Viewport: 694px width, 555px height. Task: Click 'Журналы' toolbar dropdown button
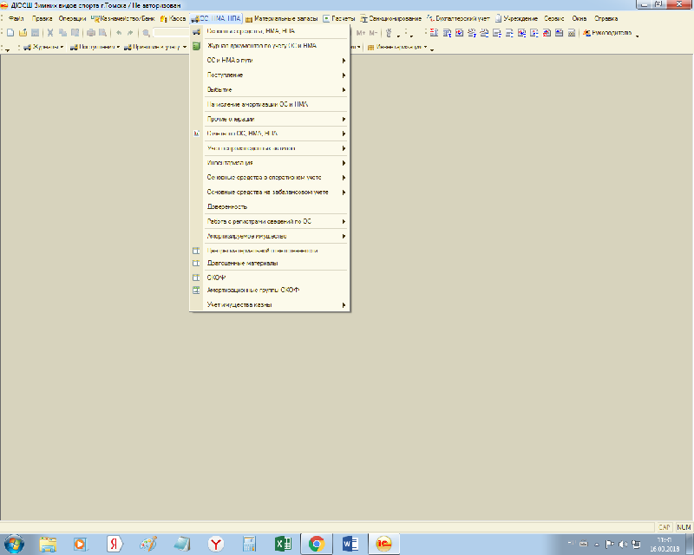pyautogui.click(x=43, y=47)
